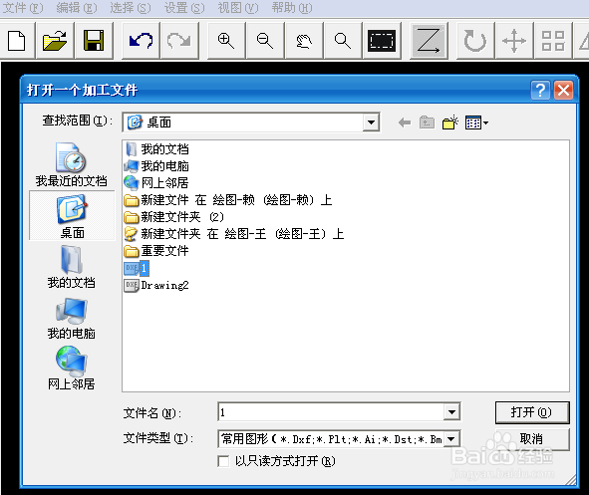This screenshot has height=495, width=589.
Task: Select folder 新建文件夹 在 绘图-王 上
Action: (234, 234)
